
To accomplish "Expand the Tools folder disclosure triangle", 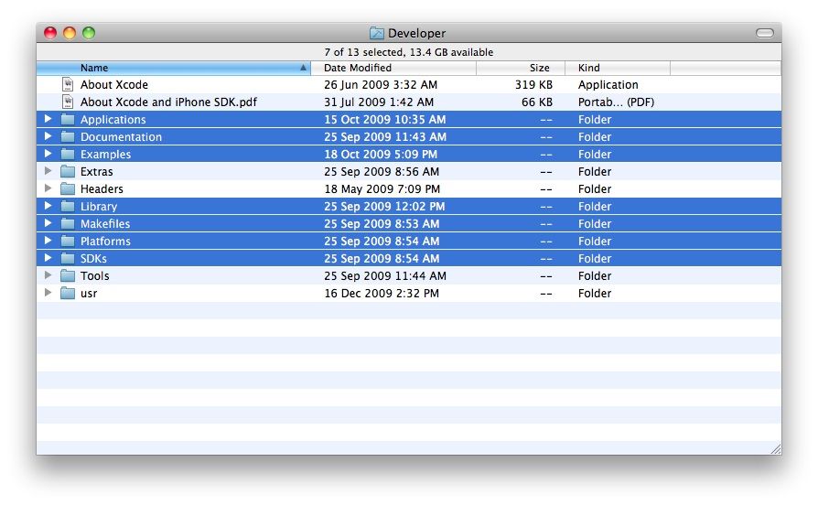I will pyautogui.click(x=48, y=275).
